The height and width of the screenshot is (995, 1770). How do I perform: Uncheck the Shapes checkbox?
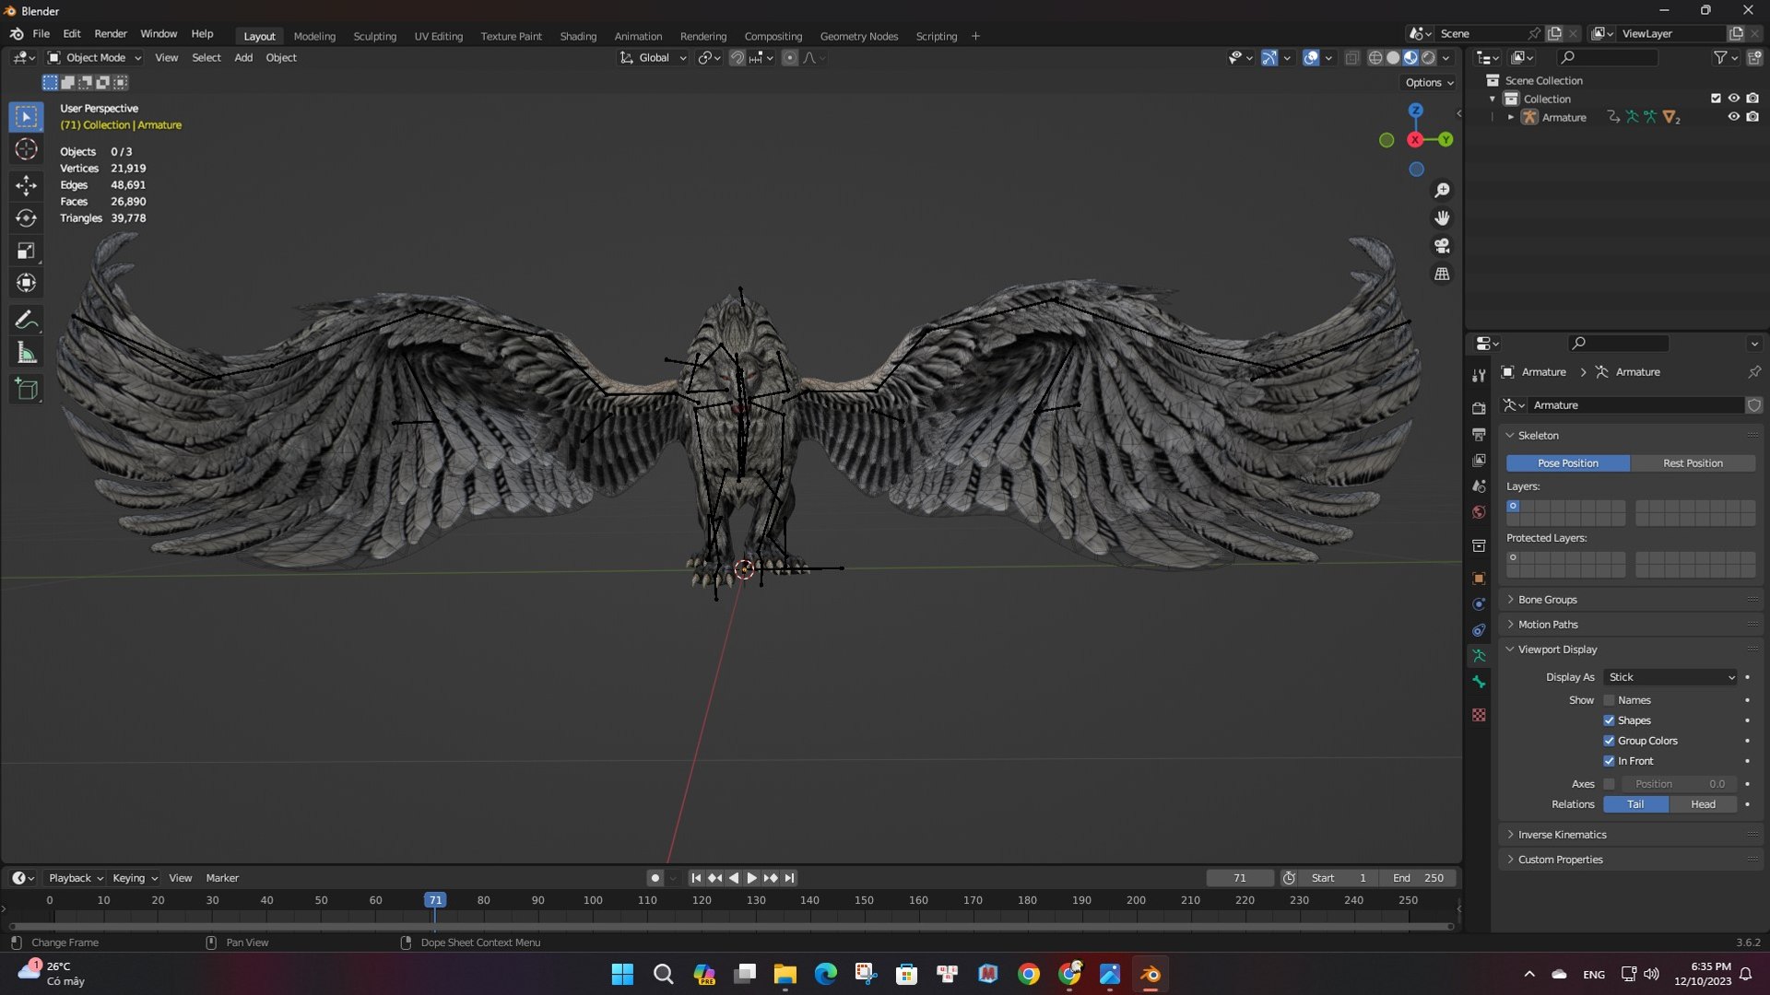click(1609, 720)
